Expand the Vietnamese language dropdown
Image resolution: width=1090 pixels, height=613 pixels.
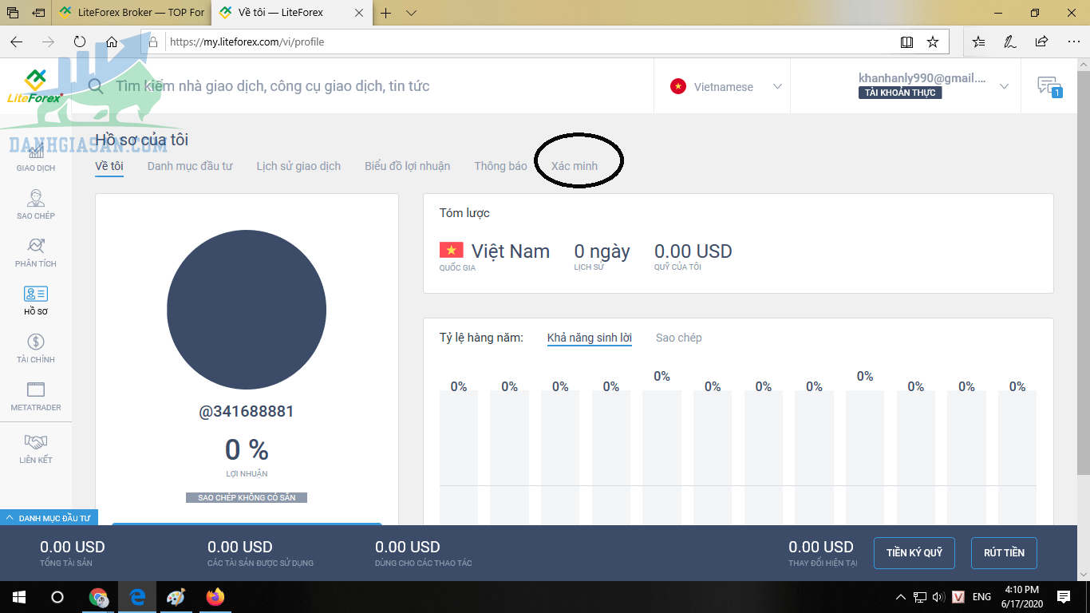[x=776, y=86]
